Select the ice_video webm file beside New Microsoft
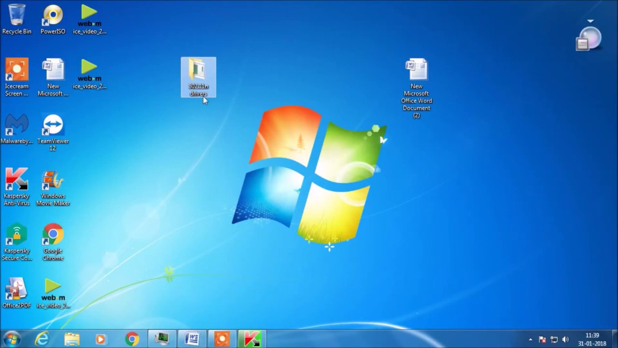This screenshot has height=348, width=618. [x=89, y=74]
